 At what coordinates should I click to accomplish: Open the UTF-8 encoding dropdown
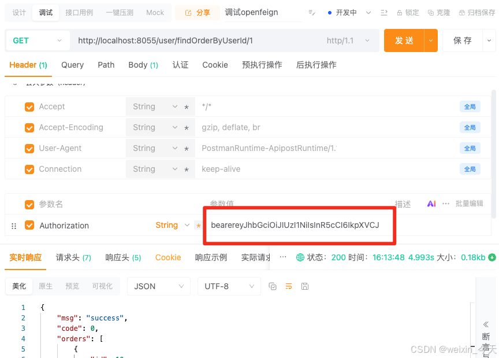click(229, 286)
